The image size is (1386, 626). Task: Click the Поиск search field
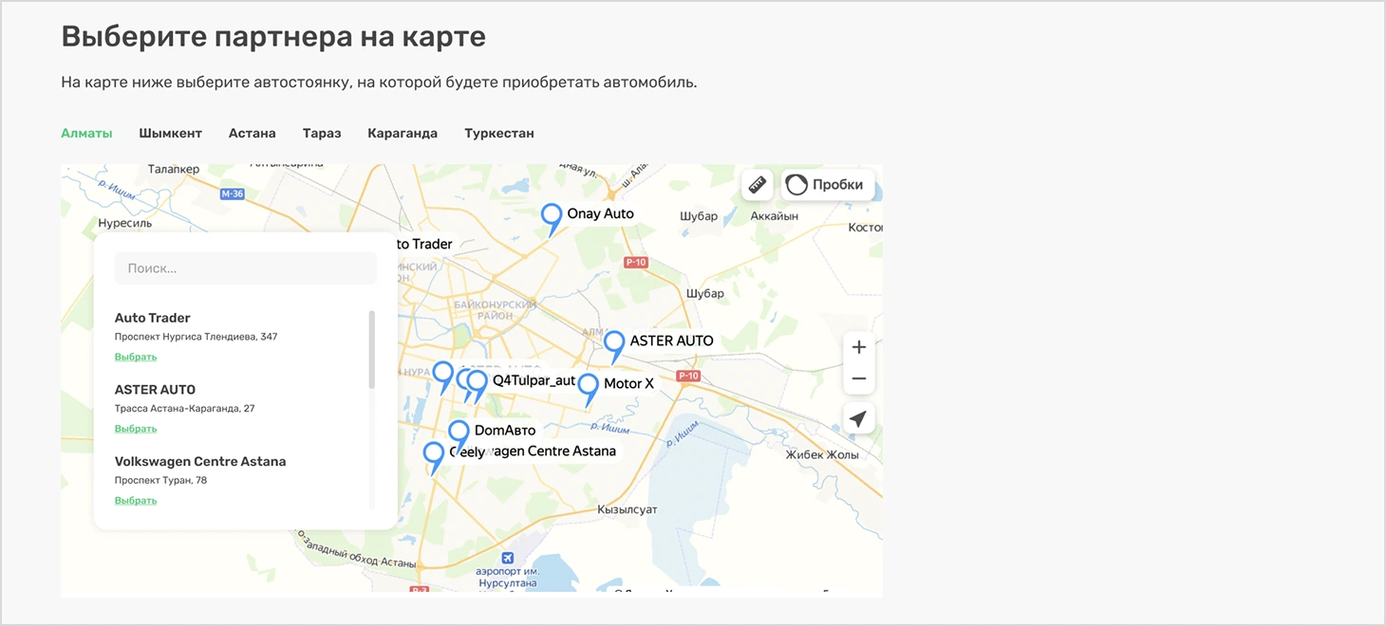pos(245,267)
